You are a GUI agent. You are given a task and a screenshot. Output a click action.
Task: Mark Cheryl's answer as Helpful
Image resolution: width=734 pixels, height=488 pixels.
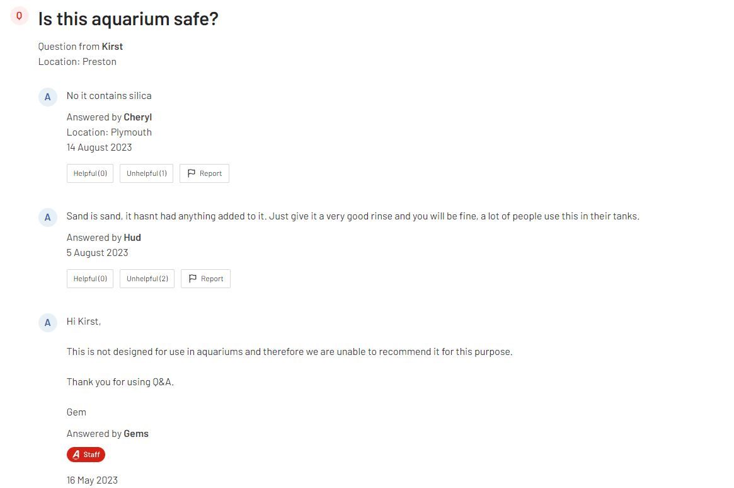[x=90, y=173]
